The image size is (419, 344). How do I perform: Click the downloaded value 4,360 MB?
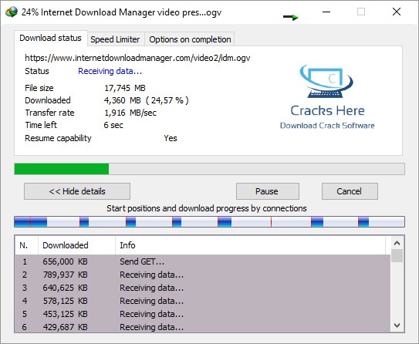123,100
